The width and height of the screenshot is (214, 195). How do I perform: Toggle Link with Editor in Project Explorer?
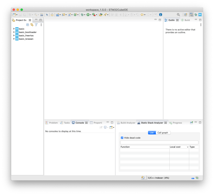[x=32, y=25]
